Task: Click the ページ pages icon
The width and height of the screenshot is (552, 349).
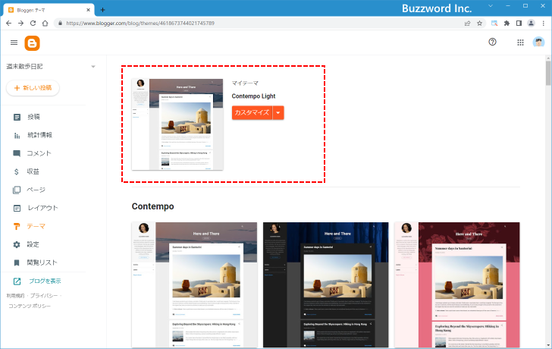Action: (x=17, y=190)
